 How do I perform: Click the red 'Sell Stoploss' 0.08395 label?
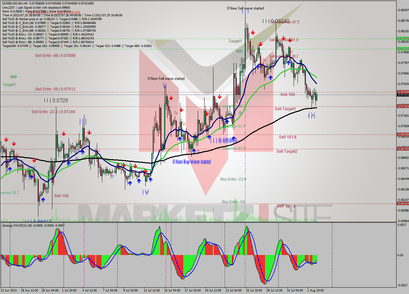tap(54, 13)
